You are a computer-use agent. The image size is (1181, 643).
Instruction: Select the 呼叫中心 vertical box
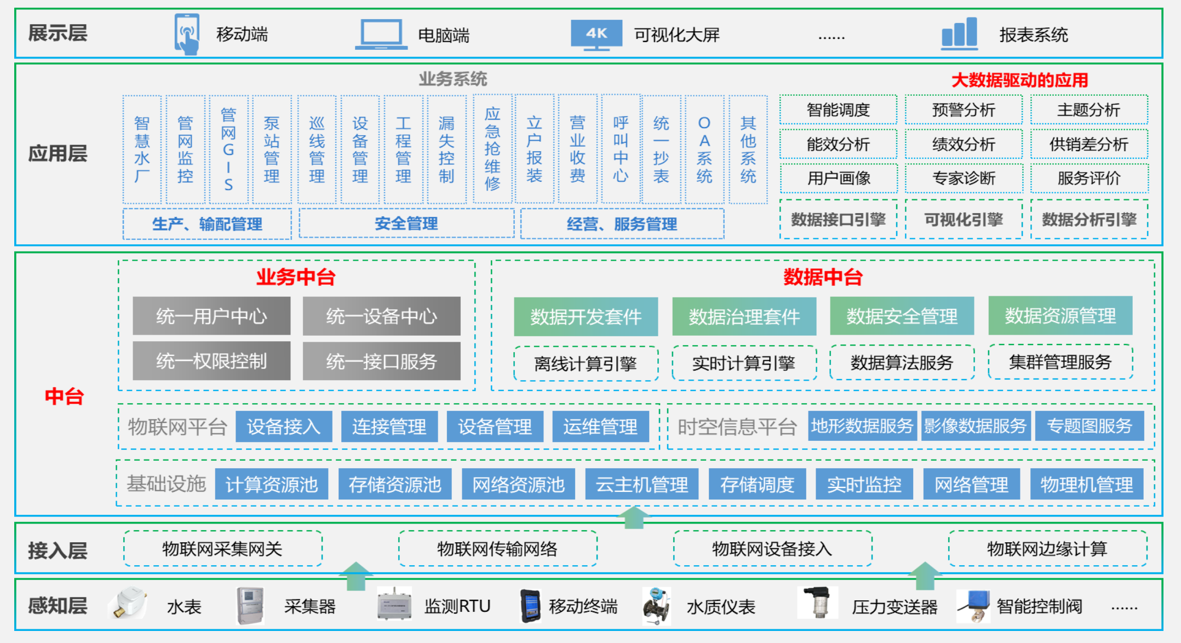(x=621, y=148)
